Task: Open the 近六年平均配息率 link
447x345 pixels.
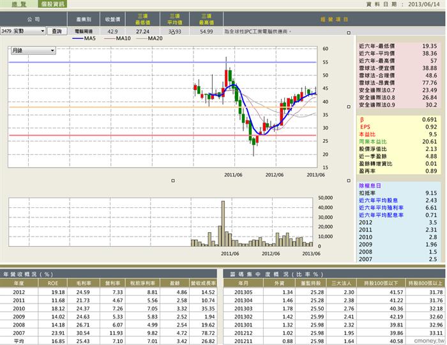Action: click(x=381, y=215)
